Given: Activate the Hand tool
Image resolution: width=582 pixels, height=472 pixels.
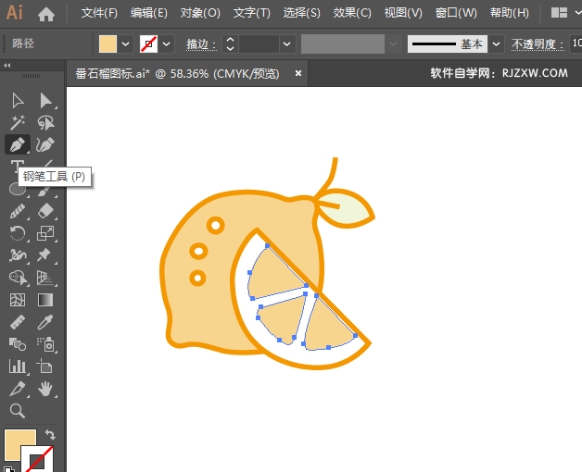Looking at the screenshot, I should [45, 389].
